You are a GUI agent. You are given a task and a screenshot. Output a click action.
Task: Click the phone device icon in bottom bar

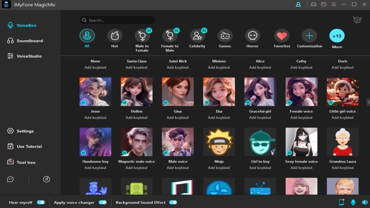(x=341, y=202)
